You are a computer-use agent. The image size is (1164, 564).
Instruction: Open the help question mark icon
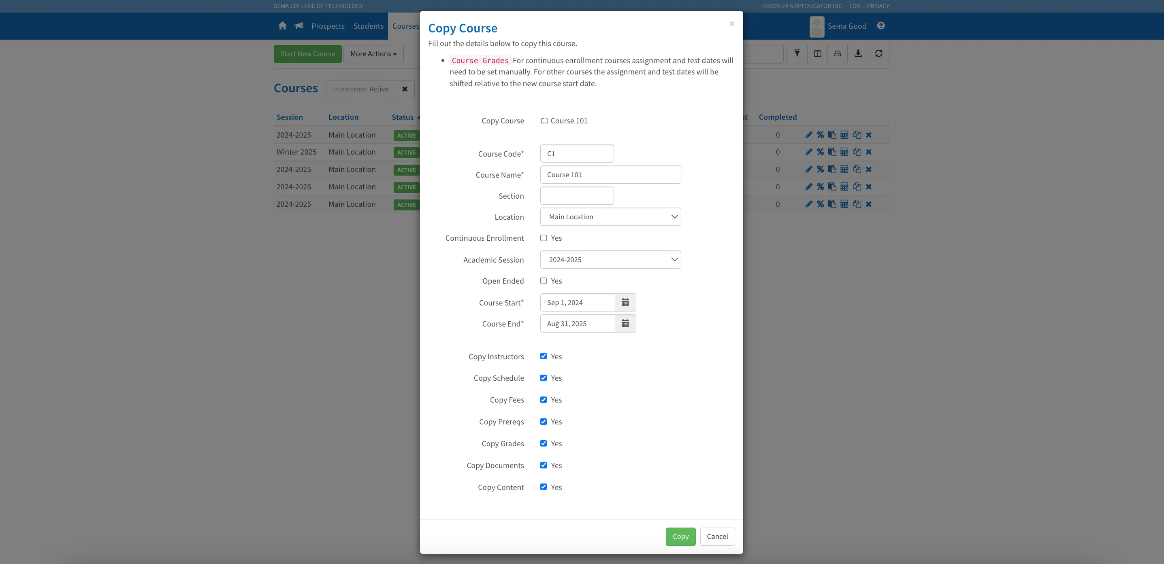880,26
